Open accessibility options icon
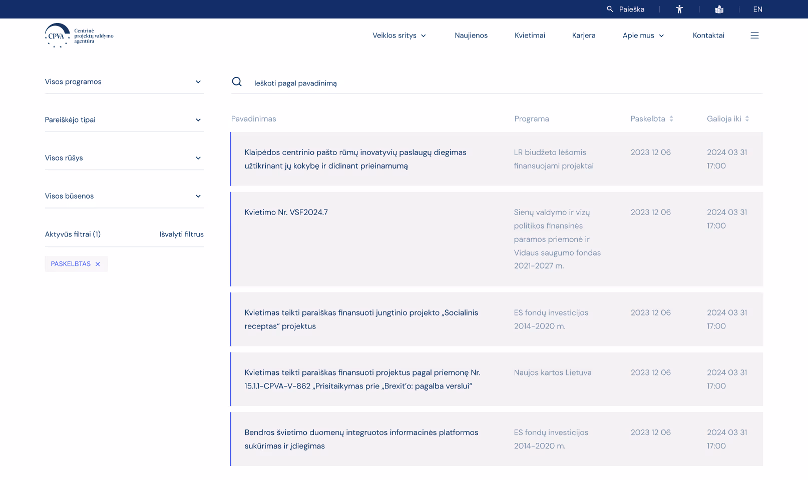The width and height of the screenshot is (808, 480). tap(679, 9)
